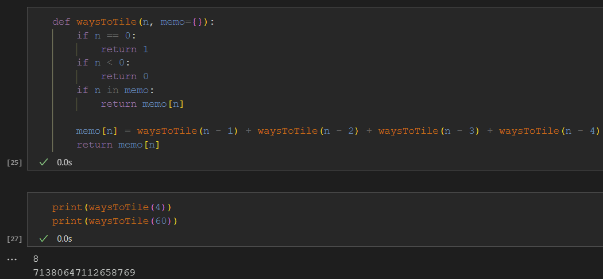The height and width of the screenshot is (279, 603).
Task: Click the print(waysToTile(4)) line
Action: [x=112, y=207]
